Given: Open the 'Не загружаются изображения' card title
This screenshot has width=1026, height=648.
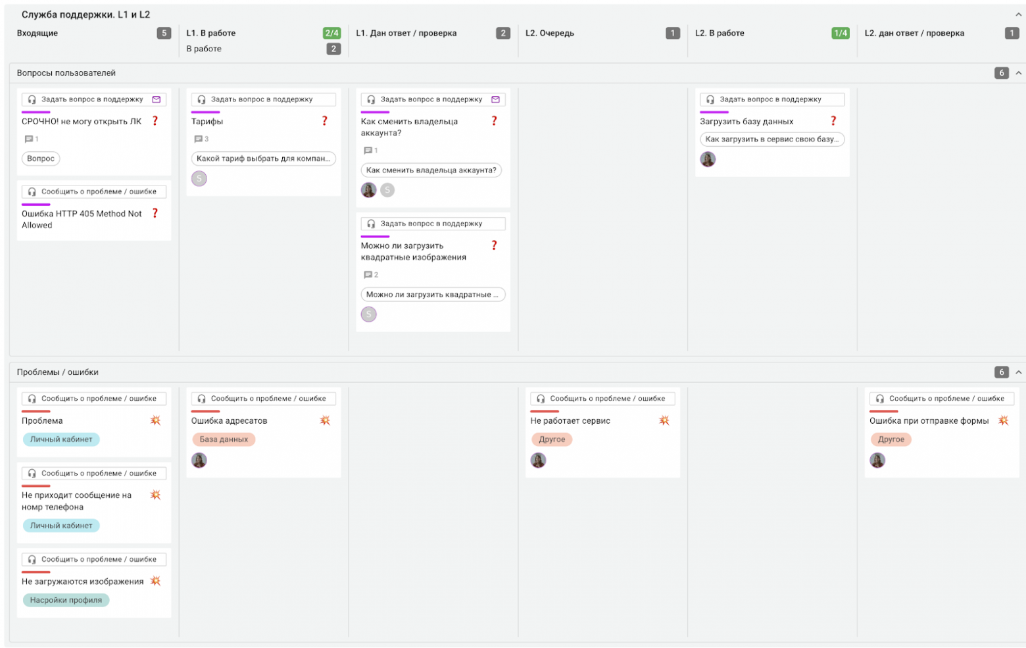Looking at the screenshot, I should tap(82, 582).
